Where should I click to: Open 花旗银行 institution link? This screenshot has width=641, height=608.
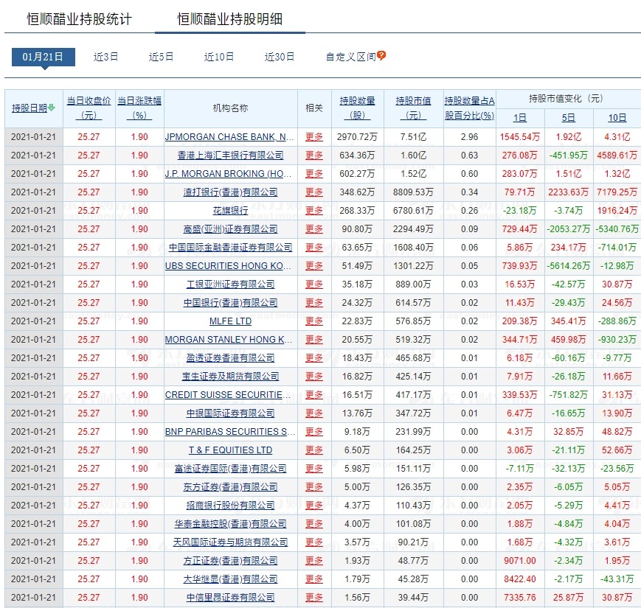pos(231,211)
